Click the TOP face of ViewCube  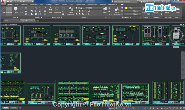point(176,36)
